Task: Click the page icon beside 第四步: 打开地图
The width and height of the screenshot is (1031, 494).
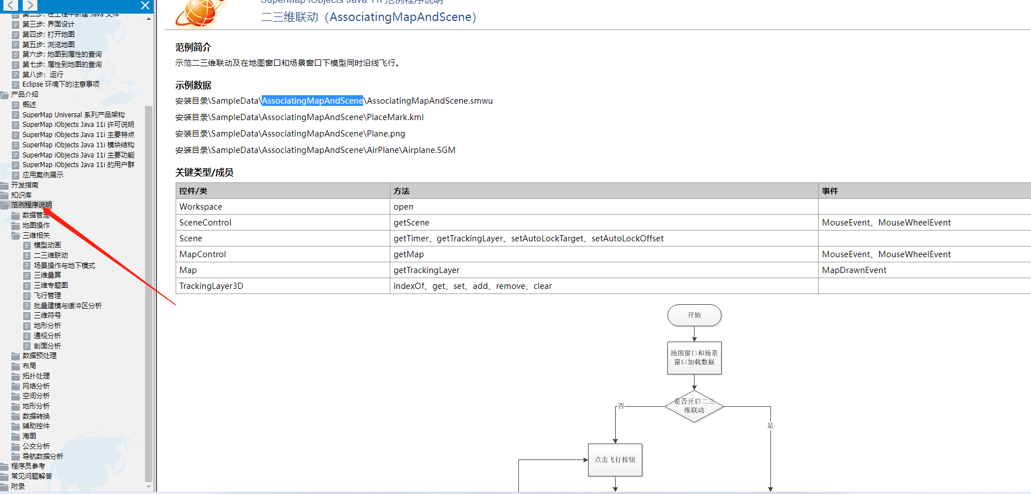Action: tap(16, 35)
